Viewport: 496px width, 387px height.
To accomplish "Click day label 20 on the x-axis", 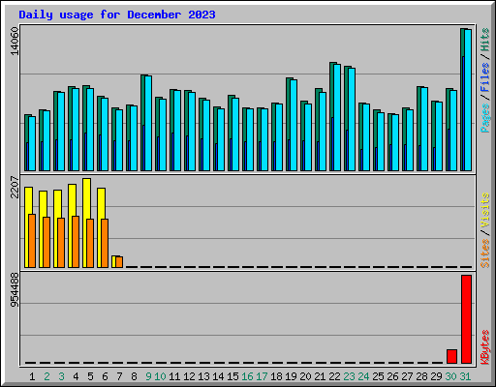I will (x=305, y=376).
